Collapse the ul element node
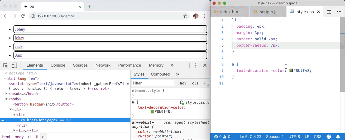345x140 pixels. pos(11,109)
